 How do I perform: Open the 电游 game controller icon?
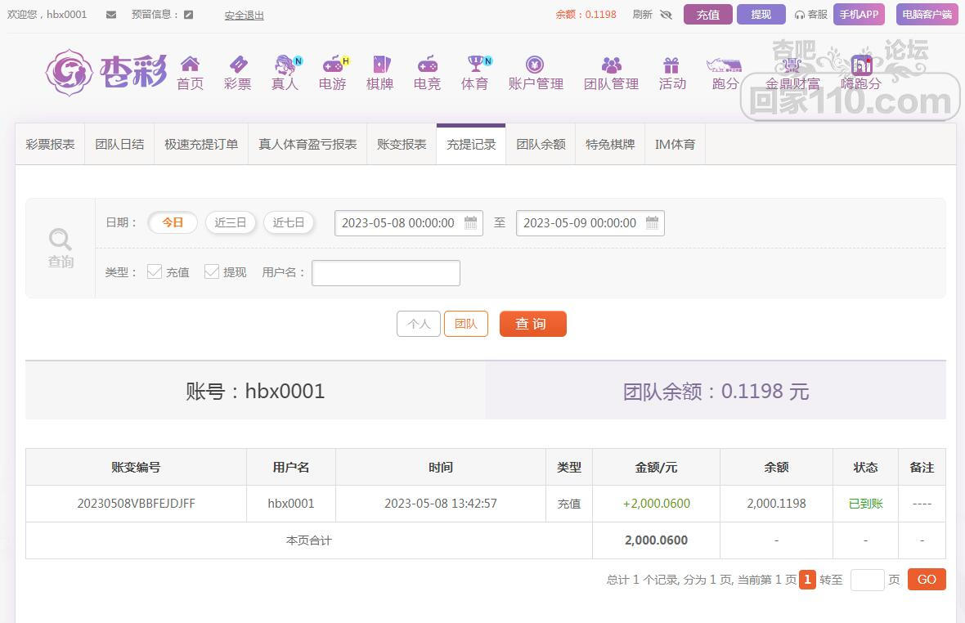[x=332, y=65]
